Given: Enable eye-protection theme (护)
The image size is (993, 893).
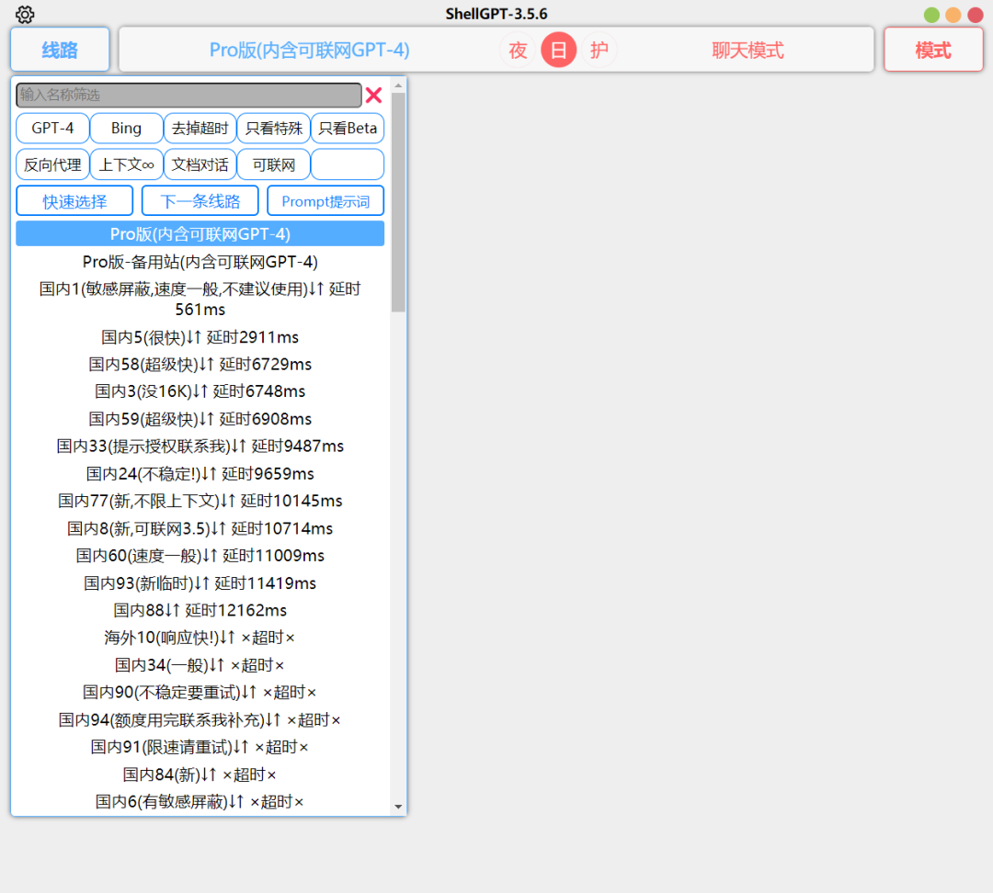Looking at the screenshot, I should pos(599,50).
